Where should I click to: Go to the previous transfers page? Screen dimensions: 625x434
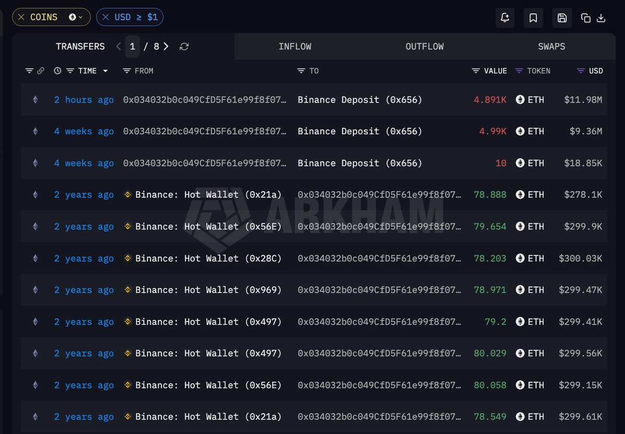point(119,46)
